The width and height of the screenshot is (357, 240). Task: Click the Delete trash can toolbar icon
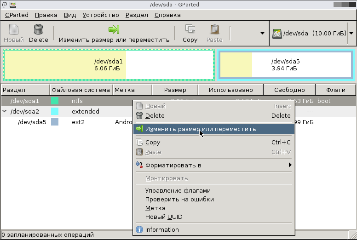pyautogui.click(x=38, y=29)
